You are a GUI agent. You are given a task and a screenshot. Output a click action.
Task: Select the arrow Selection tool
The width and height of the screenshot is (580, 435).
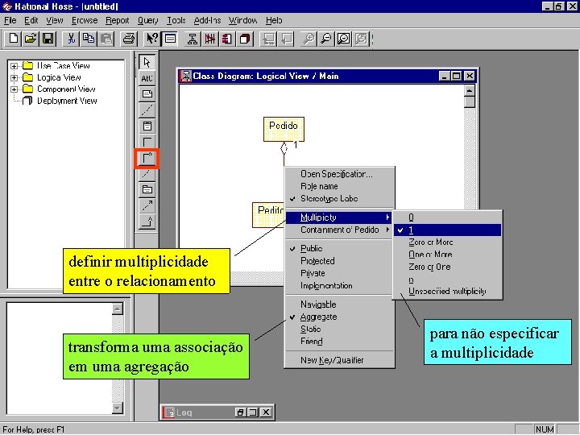click(x=147, y=62)
